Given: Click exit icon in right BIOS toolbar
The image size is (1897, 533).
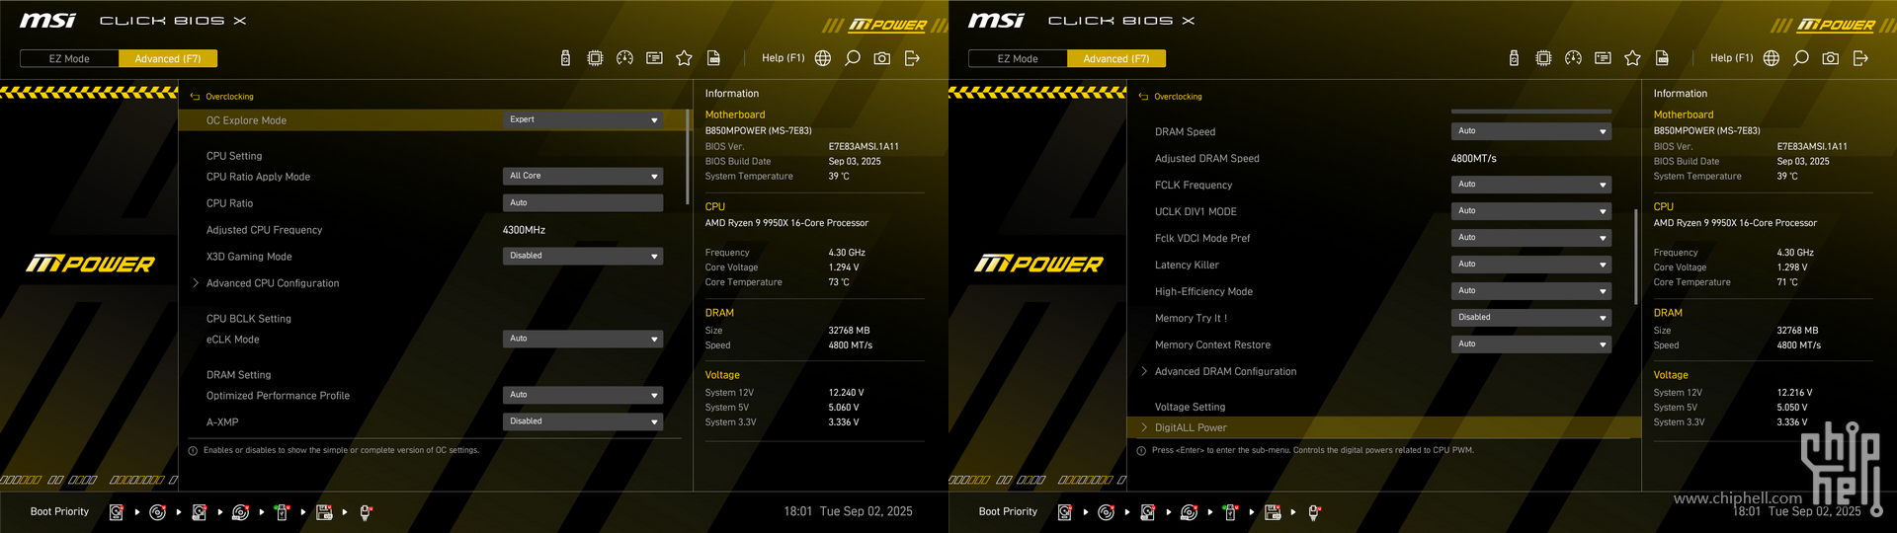Looking at the screenshot, I should pyautogui.click(x=1860, y=58).
